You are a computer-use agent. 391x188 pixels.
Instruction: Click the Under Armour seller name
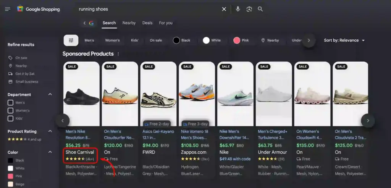point(272,152)
